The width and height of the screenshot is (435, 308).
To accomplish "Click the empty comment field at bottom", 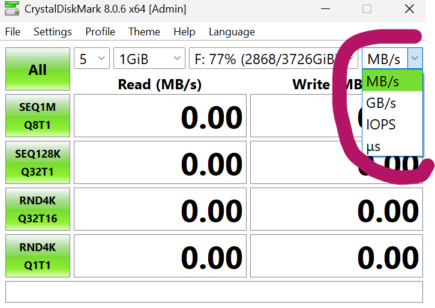I will pos(214,292).
